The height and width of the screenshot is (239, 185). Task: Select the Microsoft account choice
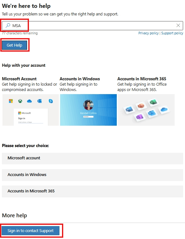(92, 158)
